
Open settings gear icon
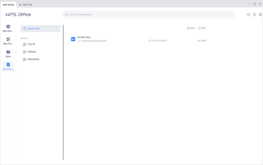point(260,15)
